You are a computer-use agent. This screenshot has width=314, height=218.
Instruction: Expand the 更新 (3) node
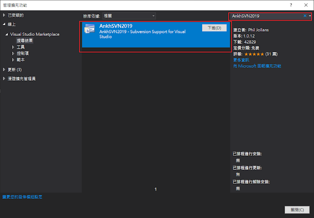pyautogui.click(x=4, y=70)
